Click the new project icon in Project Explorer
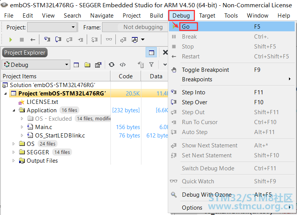 [x=76, y=65]
